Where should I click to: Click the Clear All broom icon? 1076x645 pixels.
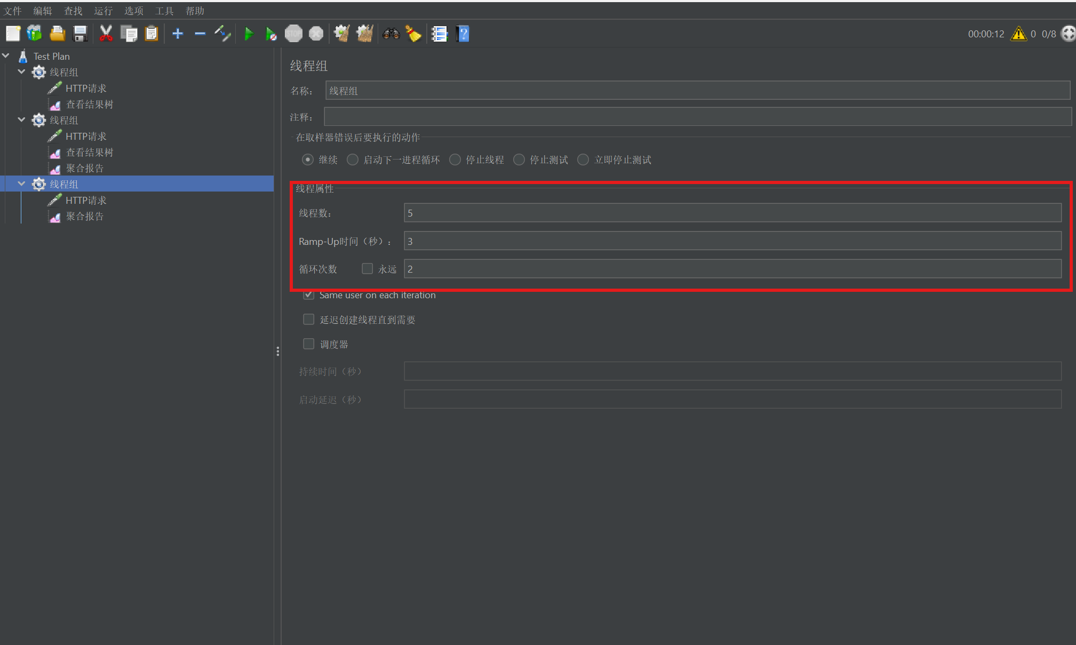(x=365, y=34)
